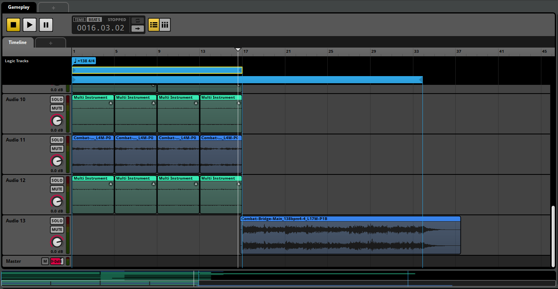Select Audio 10 Multi Instrument clip at bar 13

[221, 114]
